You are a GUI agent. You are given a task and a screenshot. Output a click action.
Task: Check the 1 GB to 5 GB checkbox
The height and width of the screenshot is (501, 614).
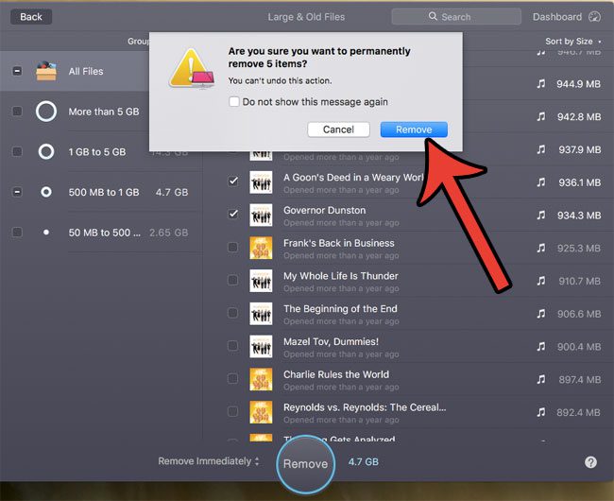point(17,152)
